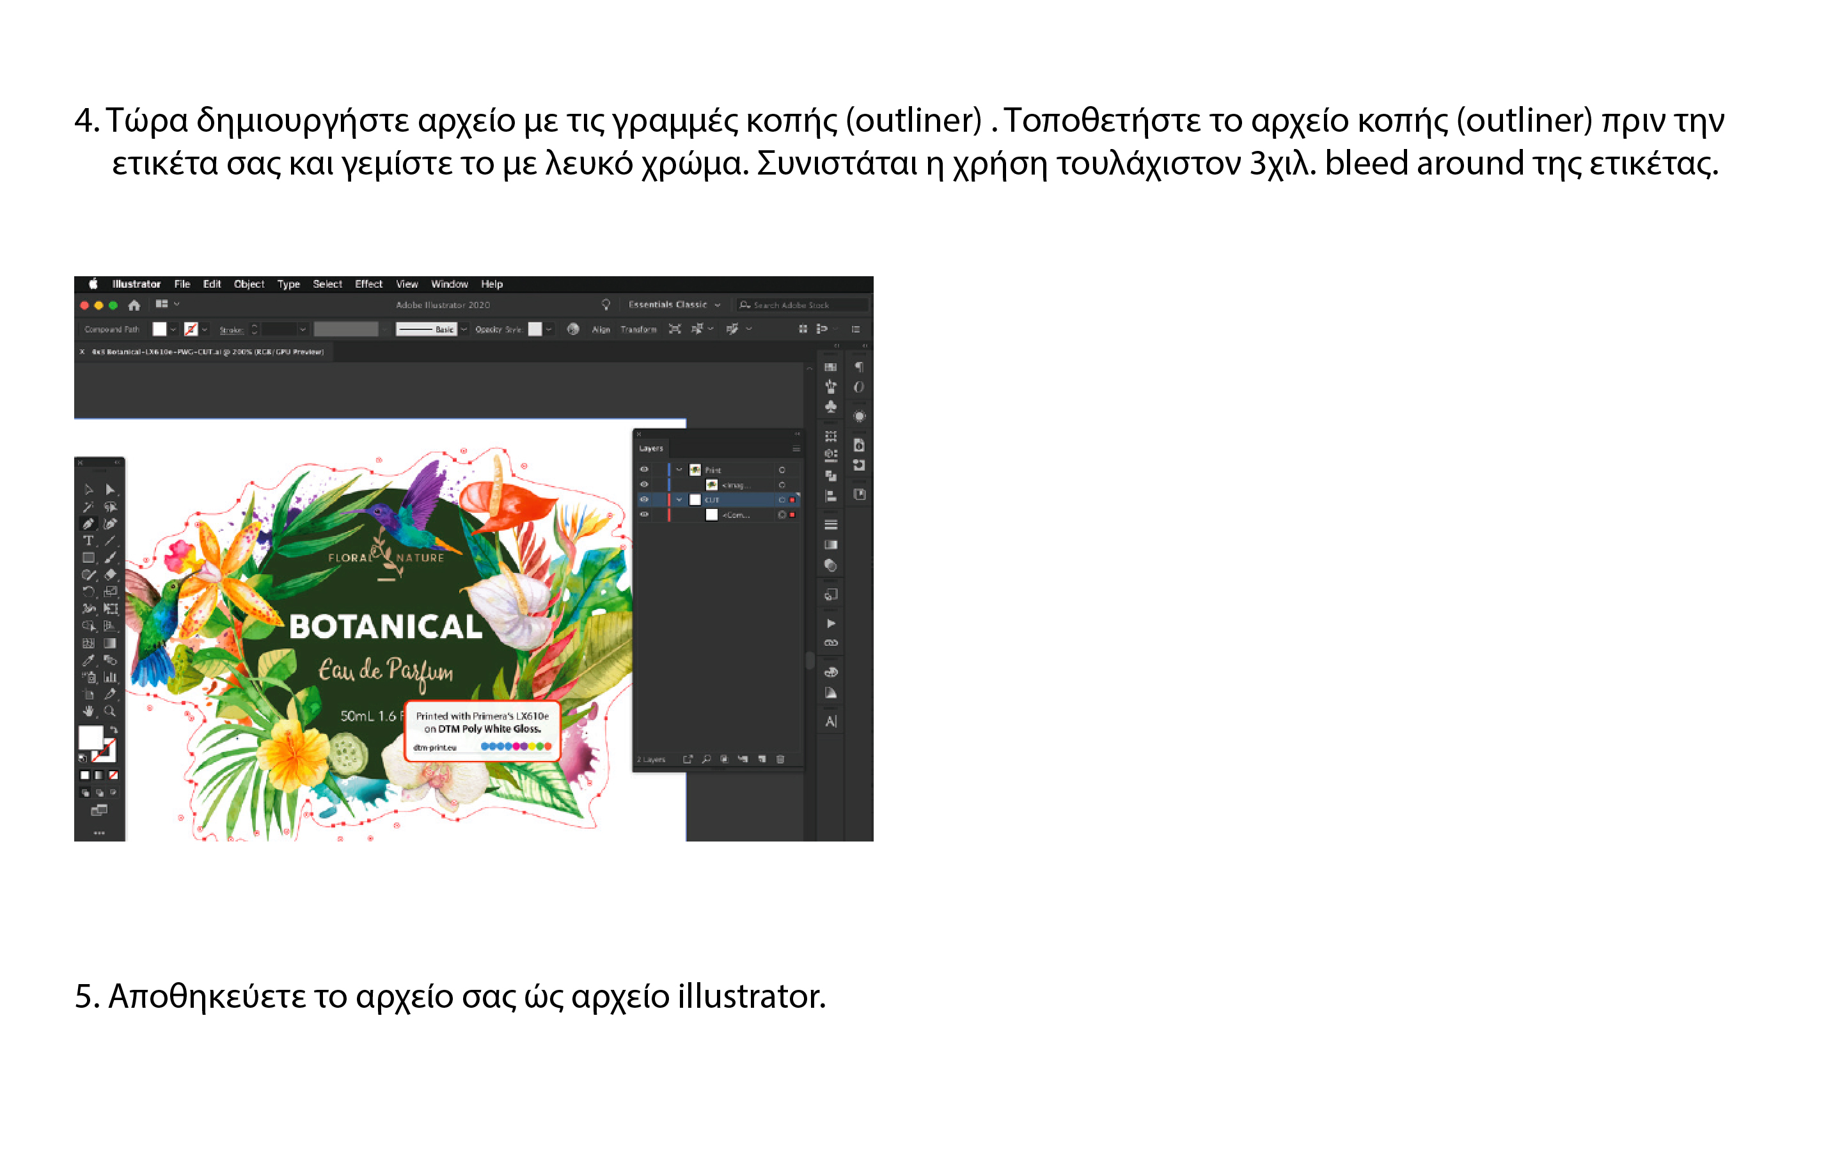The image size is (1842, 1151).
Task: Create New Layer in Layers panel
Action: [762, 759]
